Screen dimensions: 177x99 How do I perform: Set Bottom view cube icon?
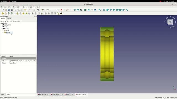[x=121, y=10]
